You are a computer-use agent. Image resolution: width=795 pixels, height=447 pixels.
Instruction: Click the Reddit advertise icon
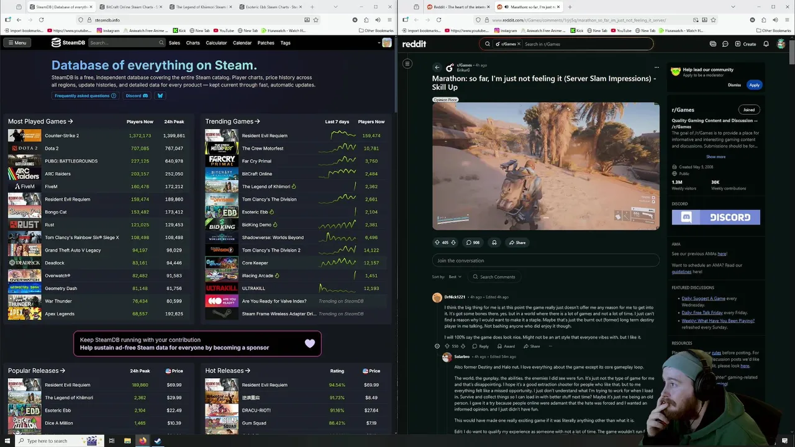click(x=713, y=44)
